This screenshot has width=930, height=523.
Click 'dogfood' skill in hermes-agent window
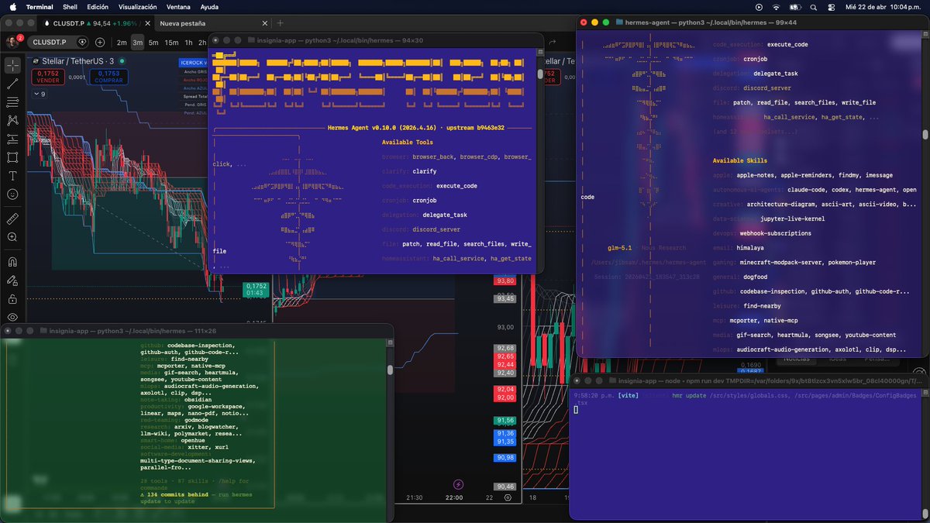coord(754,277)
